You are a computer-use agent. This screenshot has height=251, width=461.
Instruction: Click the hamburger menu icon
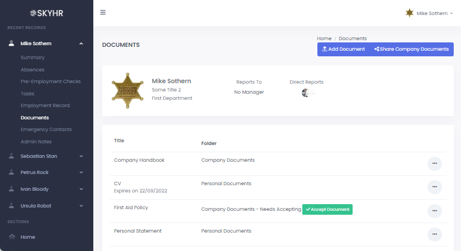click(103, 12)
